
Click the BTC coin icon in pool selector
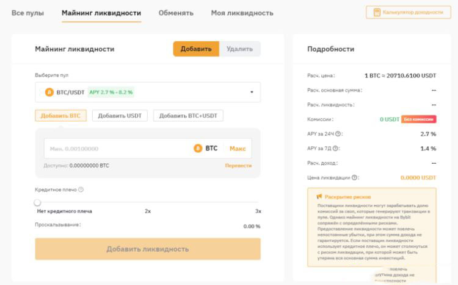pyautogui.click(x=49, y=92)
